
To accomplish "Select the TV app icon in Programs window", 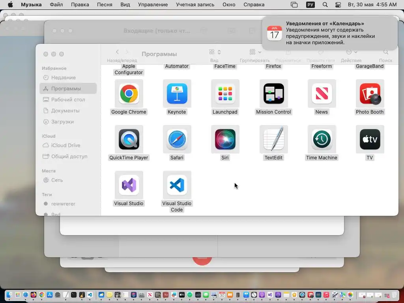I will (x=370, y=139).
